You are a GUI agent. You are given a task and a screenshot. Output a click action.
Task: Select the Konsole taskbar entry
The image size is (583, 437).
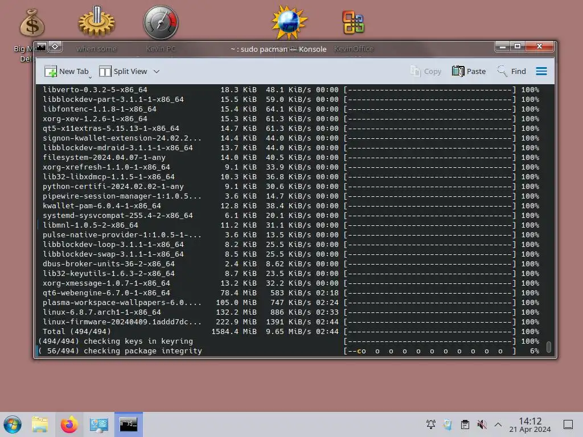click(129, 424)
